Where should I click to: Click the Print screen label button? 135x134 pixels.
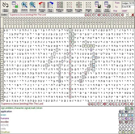pyautogui.click(x=107, y=11)
